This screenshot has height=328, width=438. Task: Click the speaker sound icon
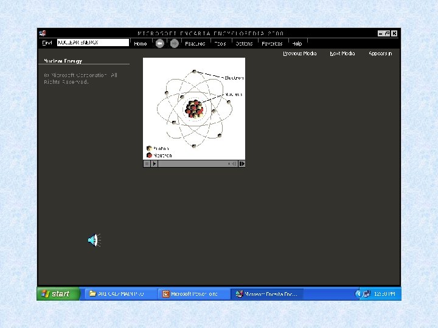pos(94,240)
